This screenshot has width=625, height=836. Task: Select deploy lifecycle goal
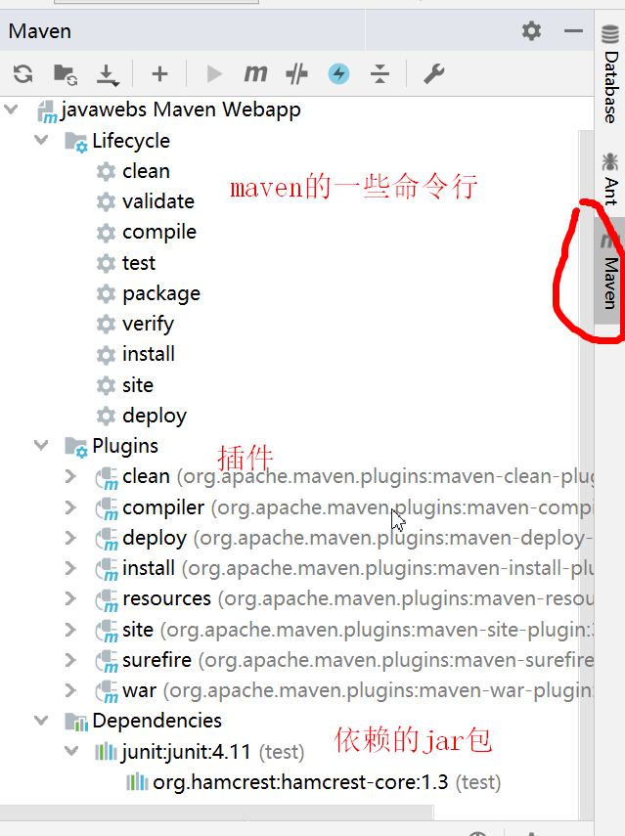click(155, 416)
